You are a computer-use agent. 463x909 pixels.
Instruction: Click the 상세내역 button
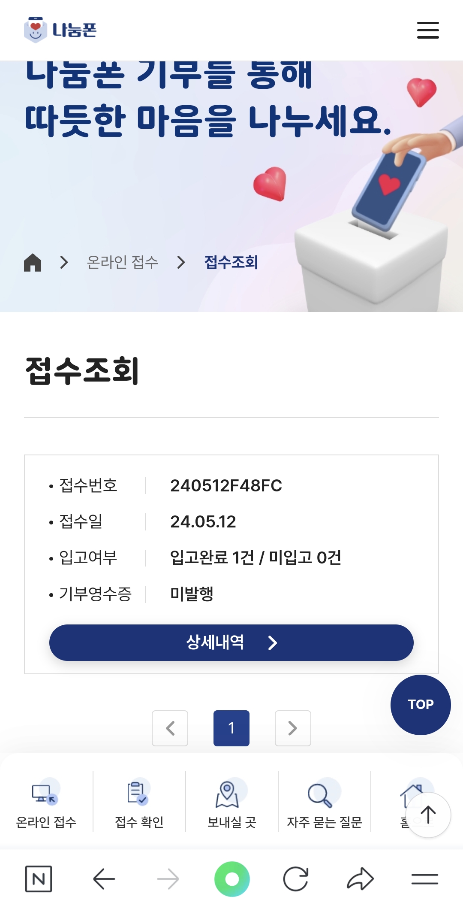point(231,642)
